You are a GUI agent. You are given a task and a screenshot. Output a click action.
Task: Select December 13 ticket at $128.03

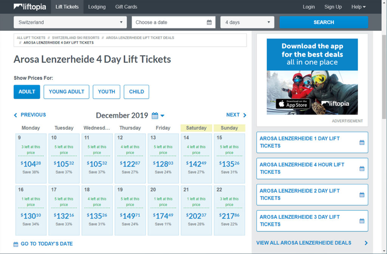[163, 158]
